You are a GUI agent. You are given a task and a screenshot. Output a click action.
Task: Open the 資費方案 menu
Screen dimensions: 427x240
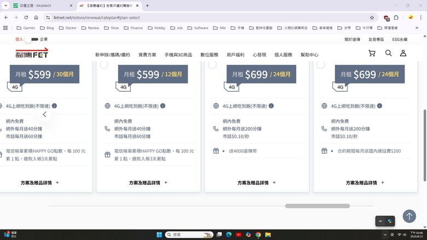tap(147, 55)
